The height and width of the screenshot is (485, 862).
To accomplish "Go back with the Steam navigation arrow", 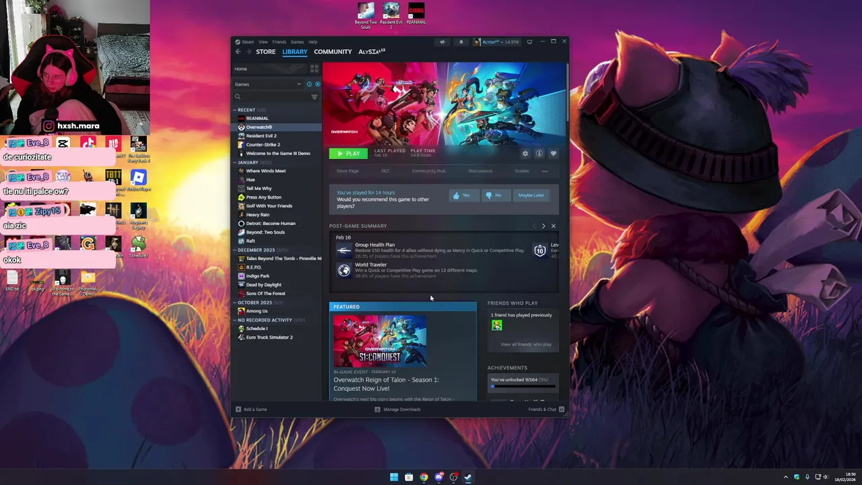I will coord(238,52).
